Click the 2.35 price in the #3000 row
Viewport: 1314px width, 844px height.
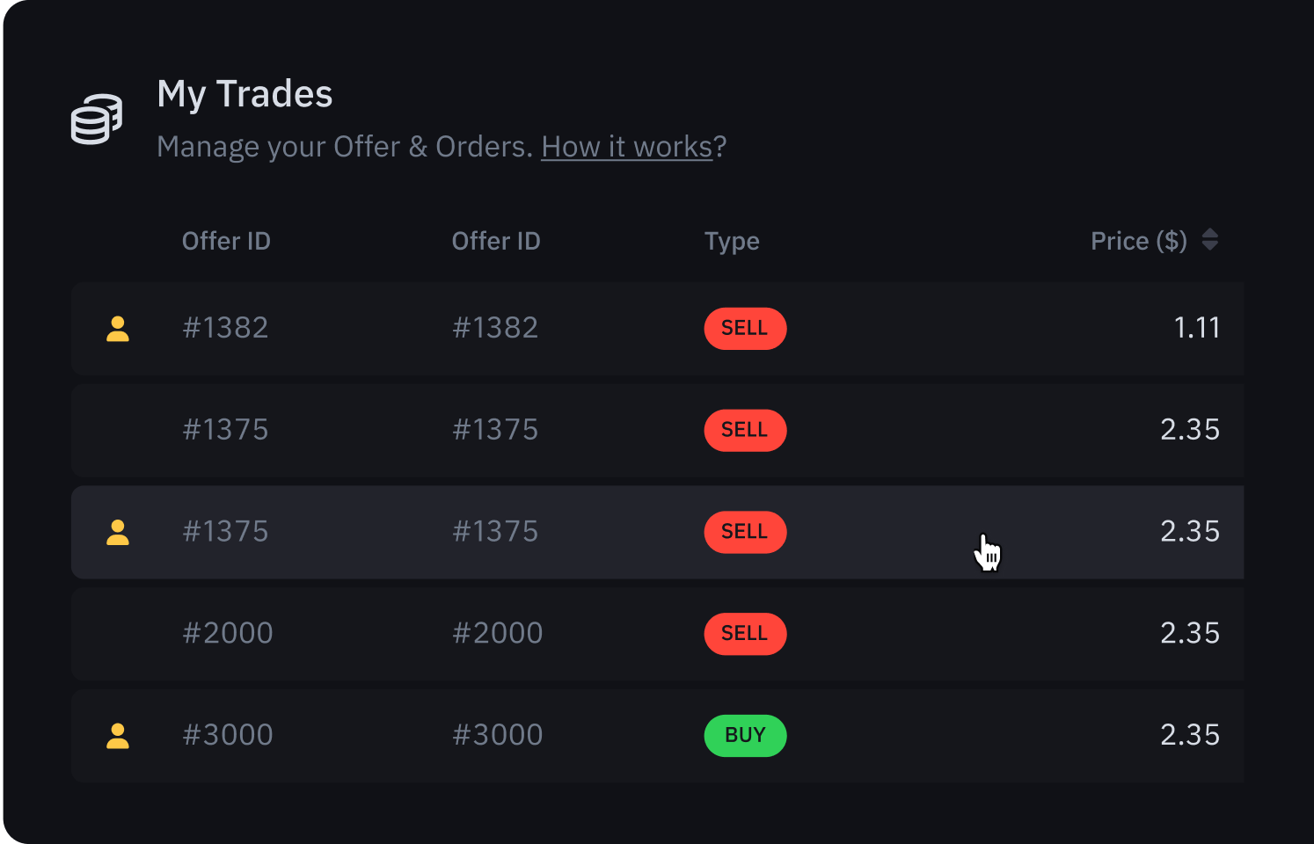pos(1189,735)
